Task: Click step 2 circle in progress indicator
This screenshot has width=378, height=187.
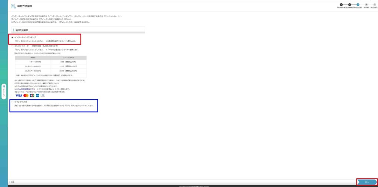Action: click(350, 4)
